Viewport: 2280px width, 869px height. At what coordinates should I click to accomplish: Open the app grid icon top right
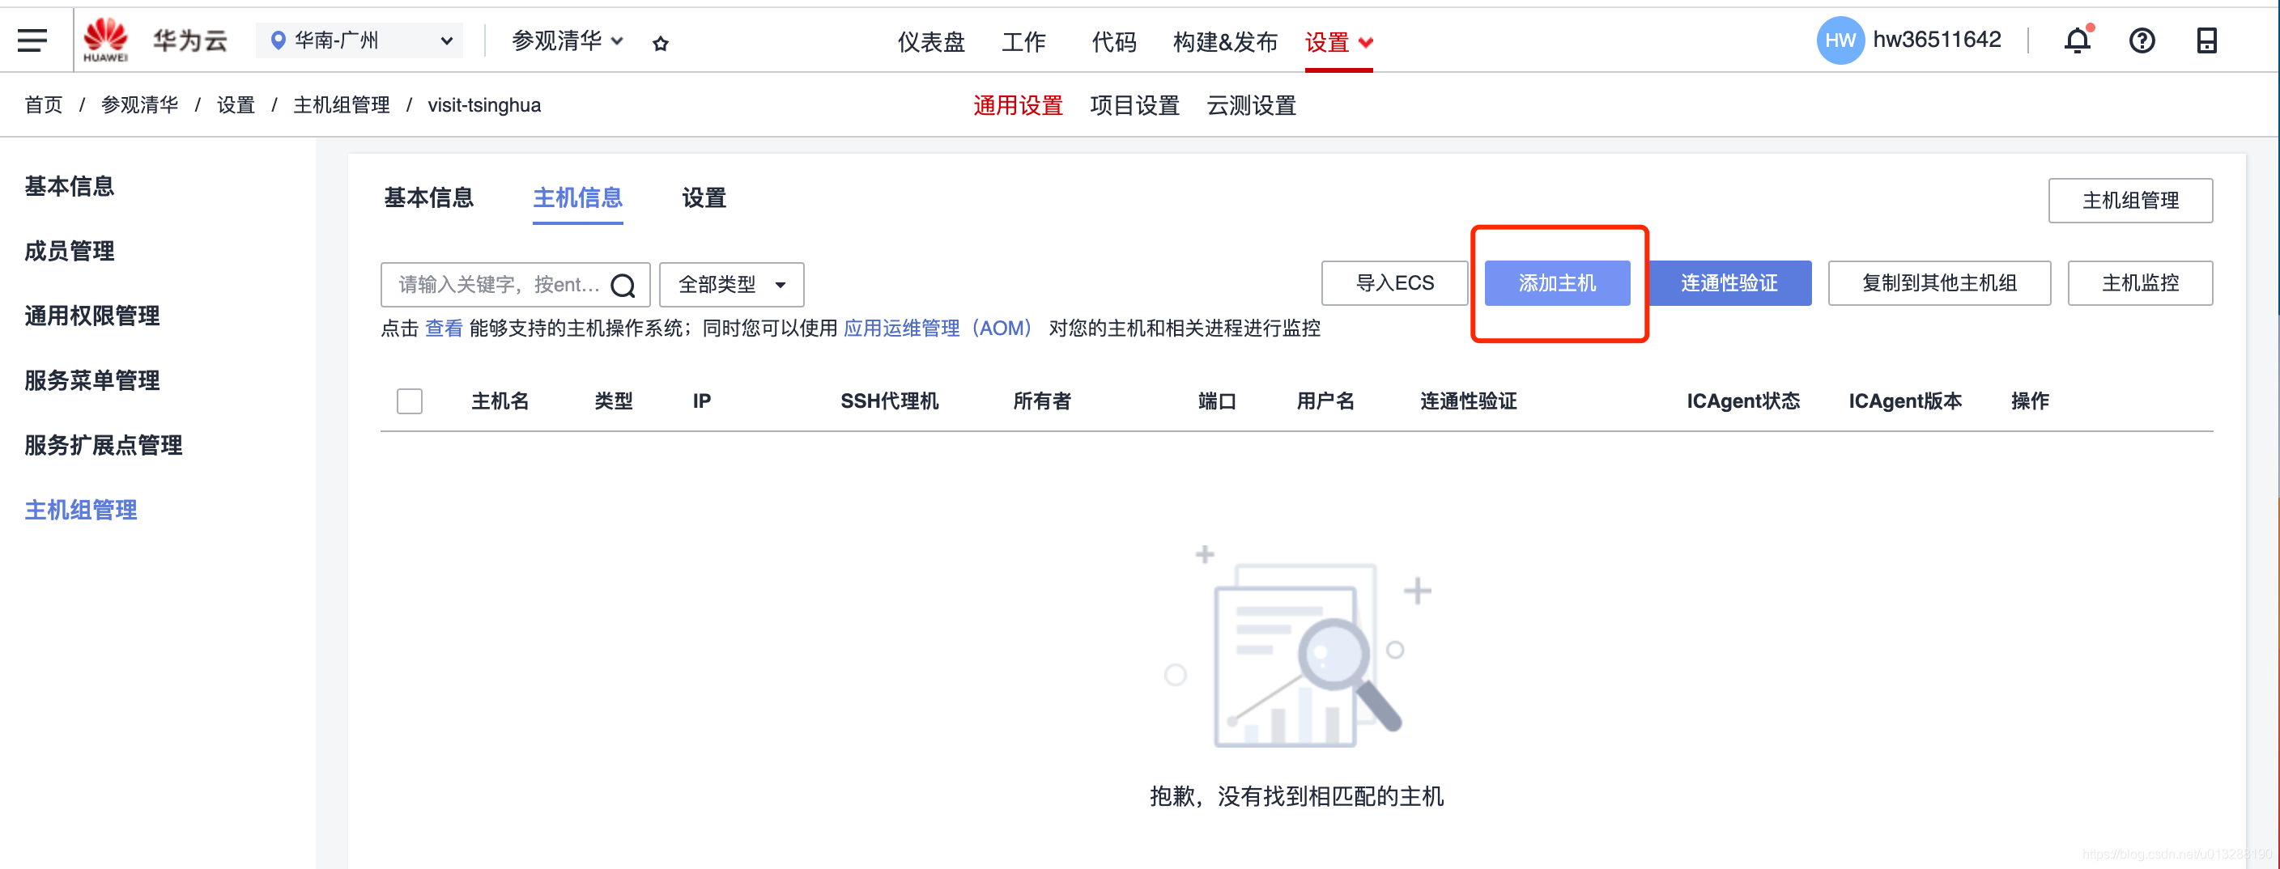click(x=2206, y=40)
